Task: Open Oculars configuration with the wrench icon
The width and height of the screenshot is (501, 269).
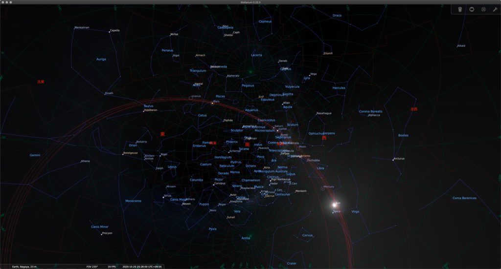Action: [x=495, y=10]
